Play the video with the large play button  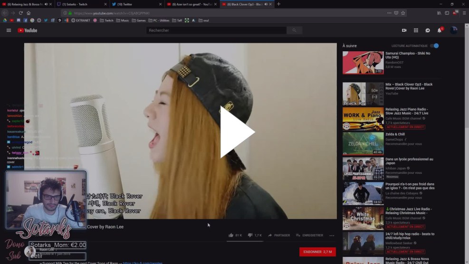click(x=237, y=132)
